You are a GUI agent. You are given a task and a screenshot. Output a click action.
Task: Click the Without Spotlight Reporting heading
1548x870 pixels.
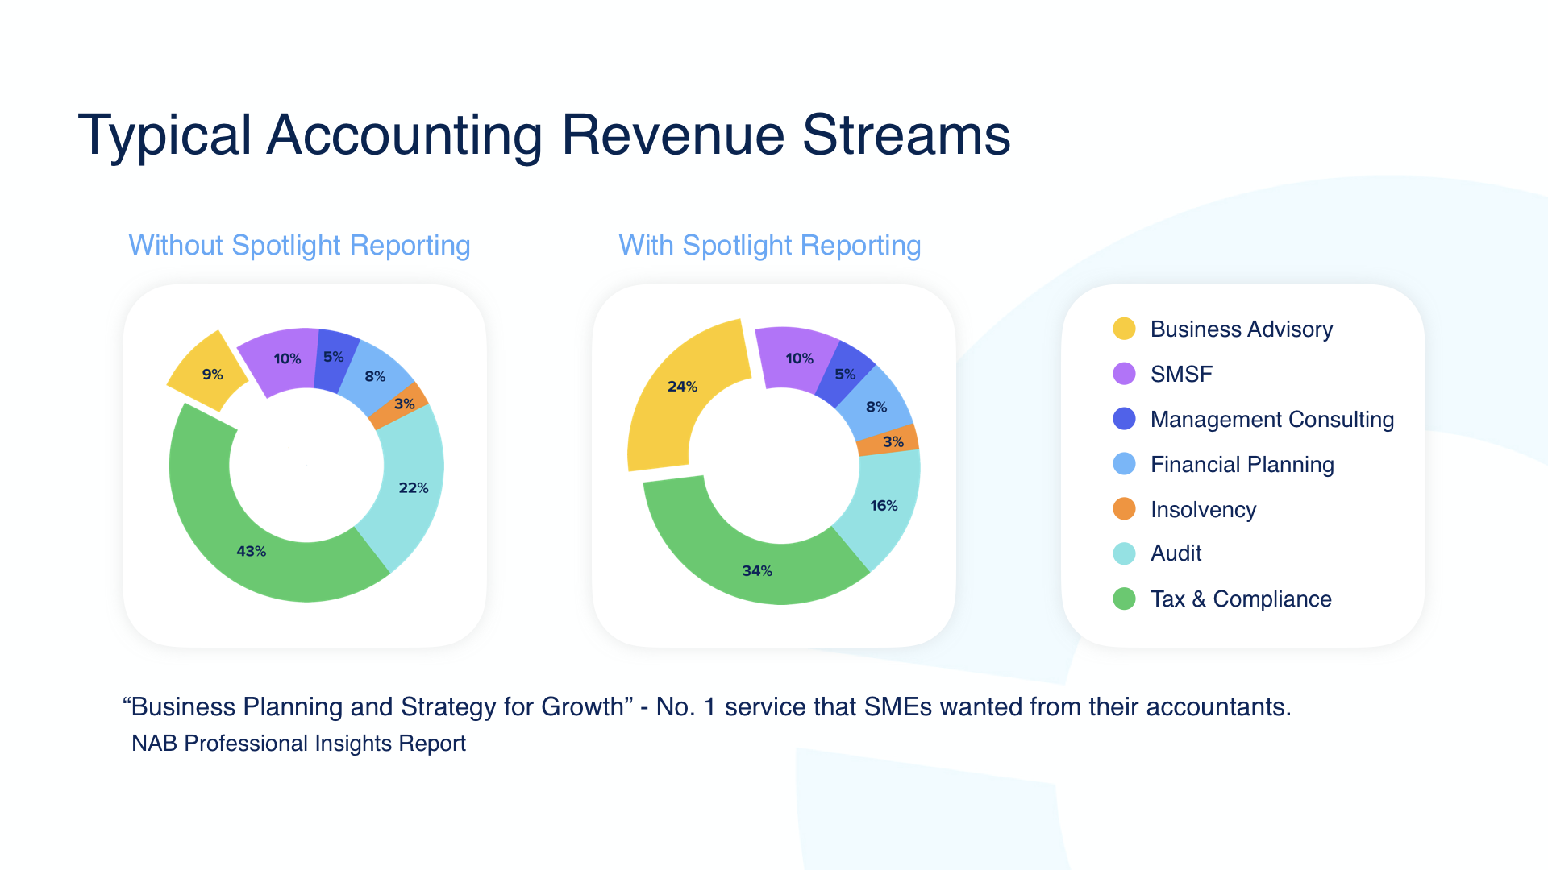click(299, 245)
